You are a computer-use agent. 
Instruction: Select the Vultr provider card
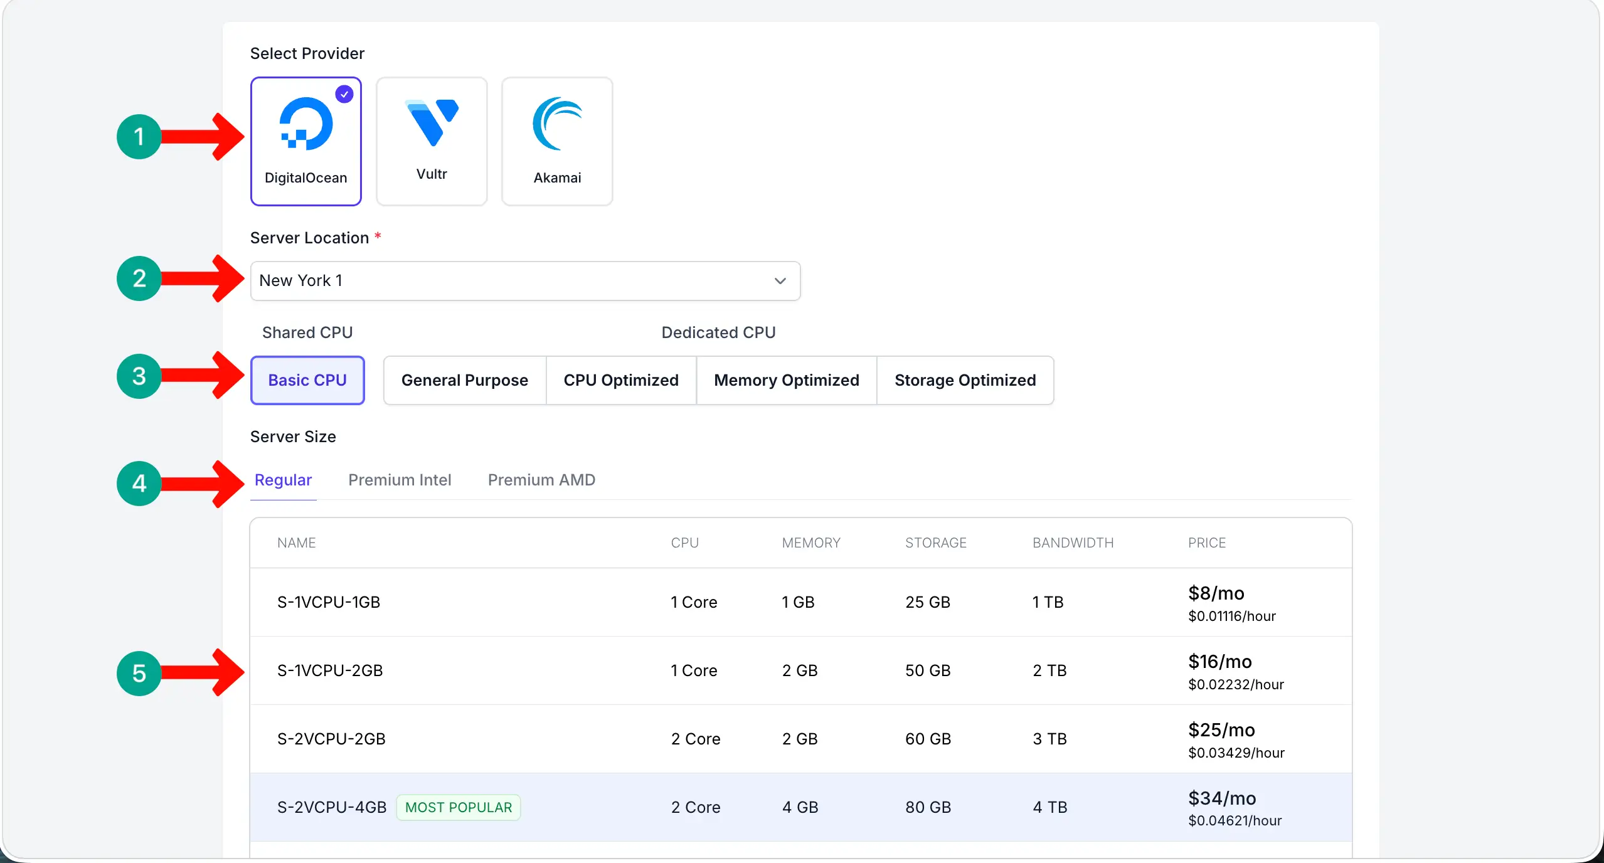(432, 141)
